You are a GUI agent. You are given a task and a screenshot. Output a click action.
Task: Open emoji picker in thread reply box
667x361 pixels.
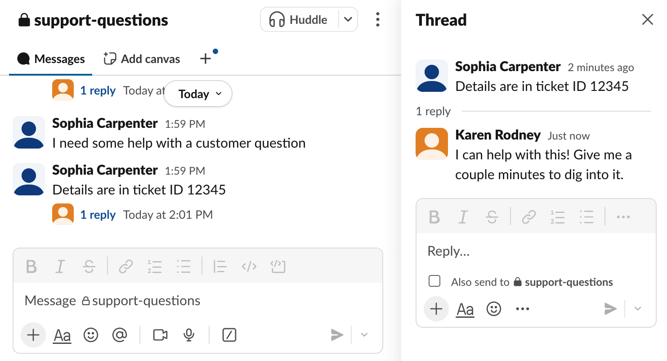[x=494, y=309]
